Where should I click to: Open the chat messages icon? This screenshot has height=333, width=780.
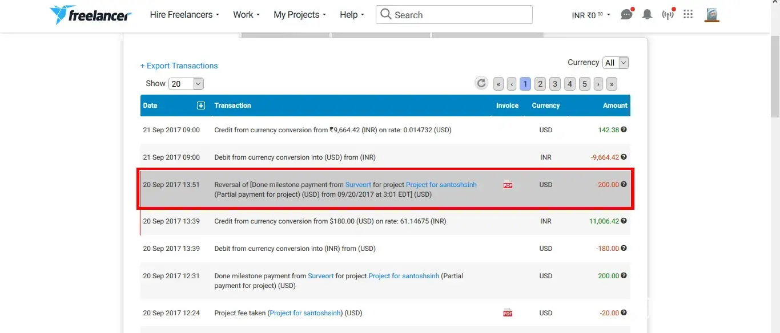click(x=626, y=15)
